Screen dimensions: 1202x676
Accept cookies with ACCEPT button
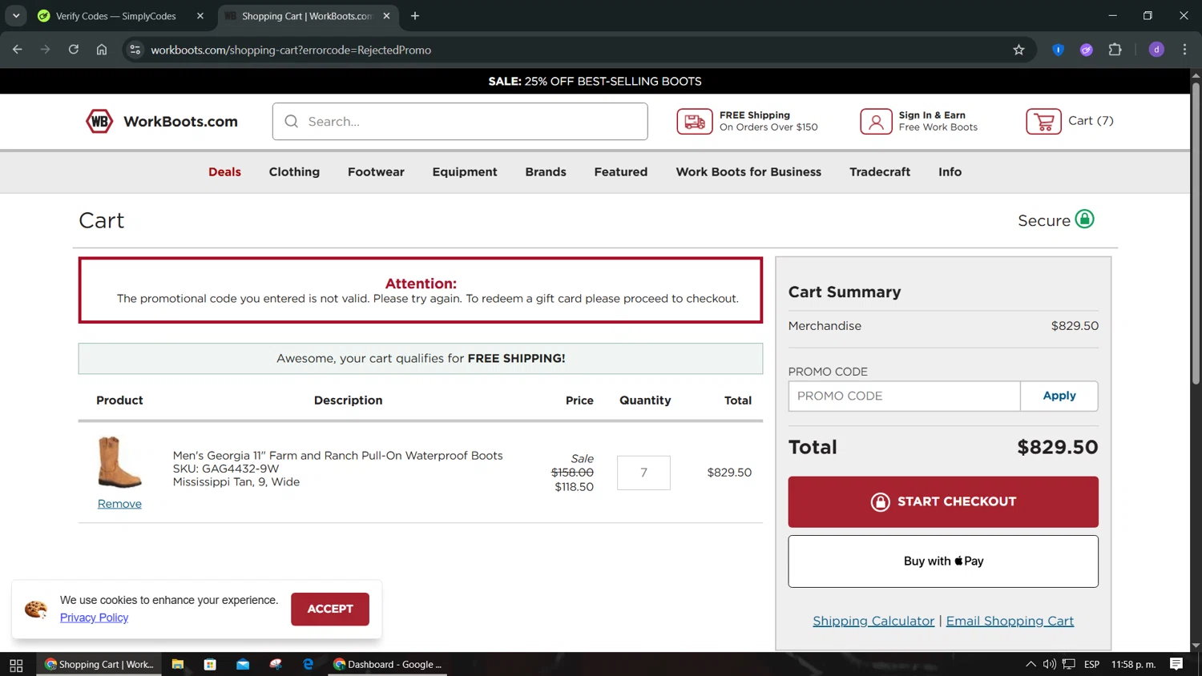330,609
